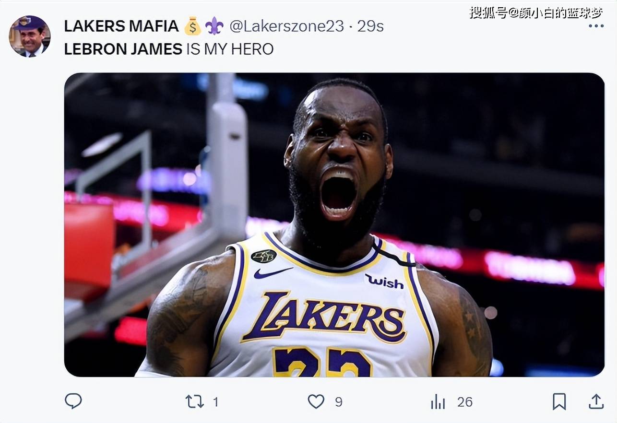This screenshot has width=617, height=423.
Task: Click the view count of 26
Action: 464,402
